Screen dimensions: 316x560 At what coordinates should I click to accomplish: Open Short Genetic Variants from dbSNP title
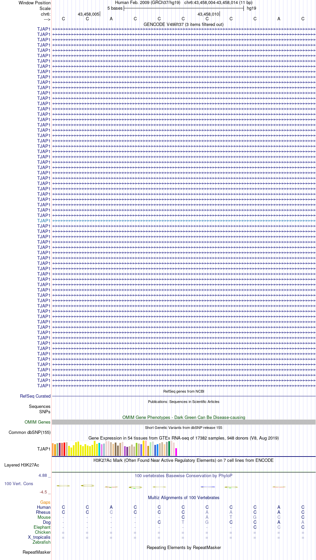coord(184,428)
